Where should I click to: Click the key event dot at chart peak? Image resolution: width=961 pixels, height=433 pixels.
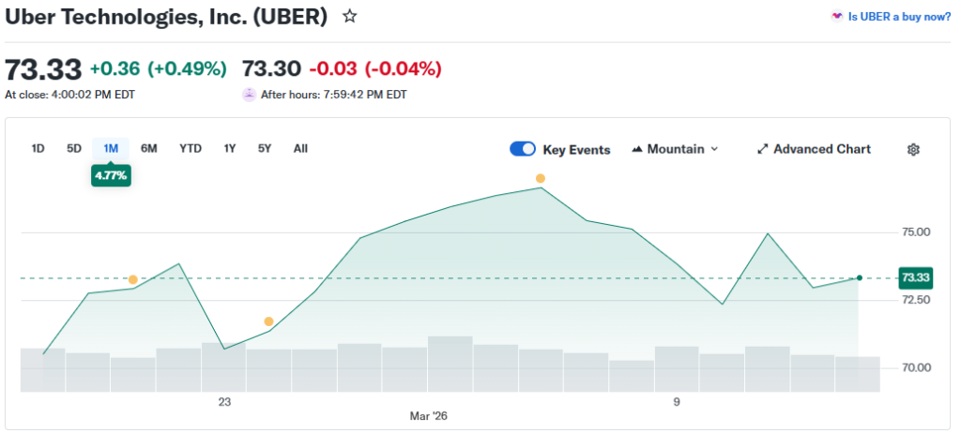540,178
